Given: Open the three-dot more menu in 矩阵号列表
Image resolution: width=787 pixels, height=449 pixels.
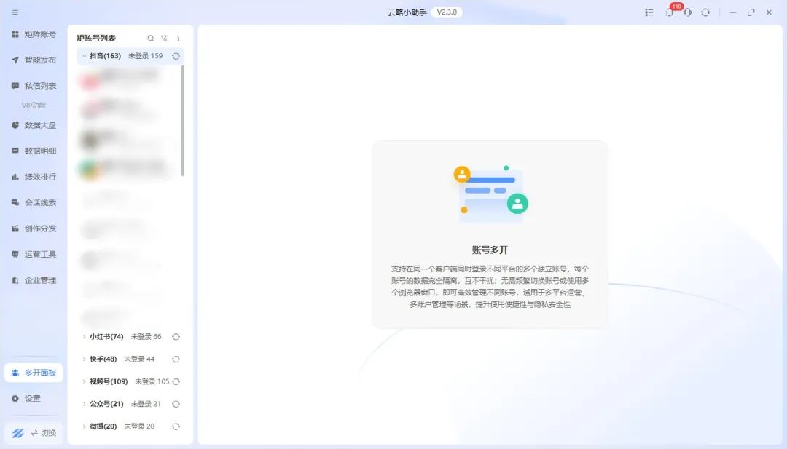Looking at the screenshot, I should pyautogui.click(x=178, y=38).
